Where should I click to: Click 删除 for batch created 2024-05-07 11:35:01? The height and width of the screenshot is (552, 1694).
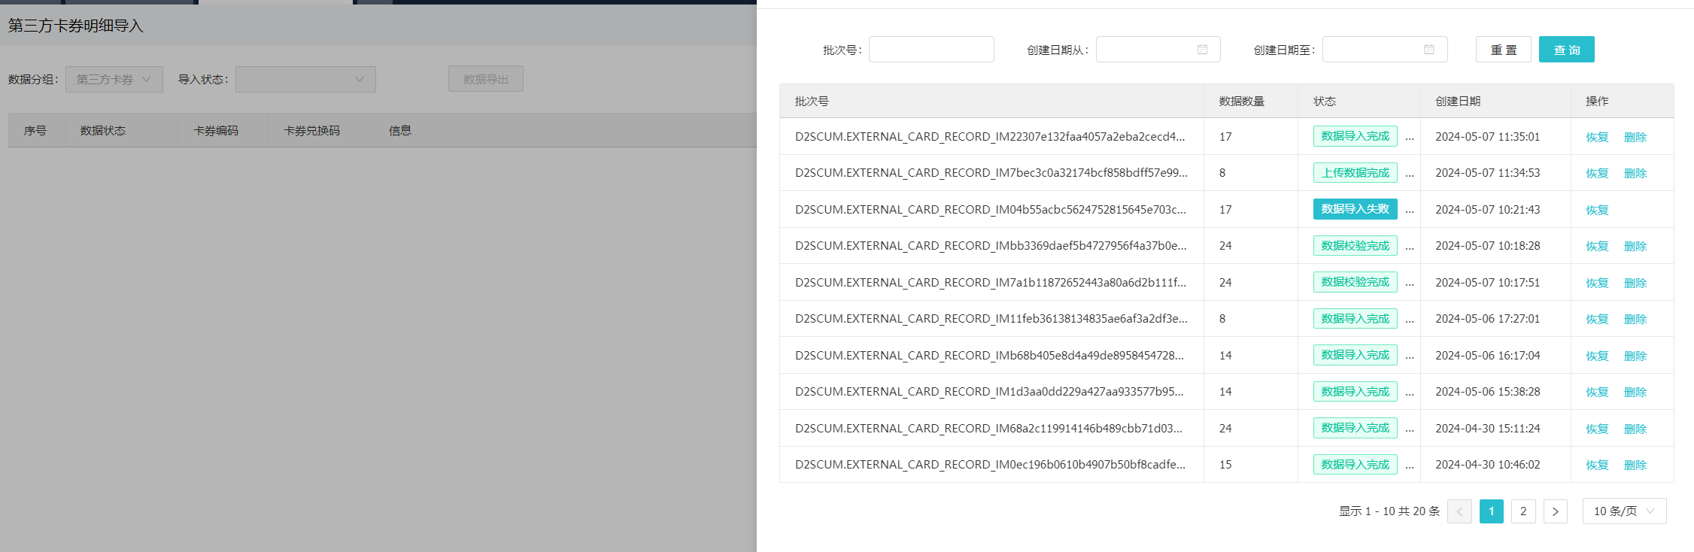[1635, 137]
